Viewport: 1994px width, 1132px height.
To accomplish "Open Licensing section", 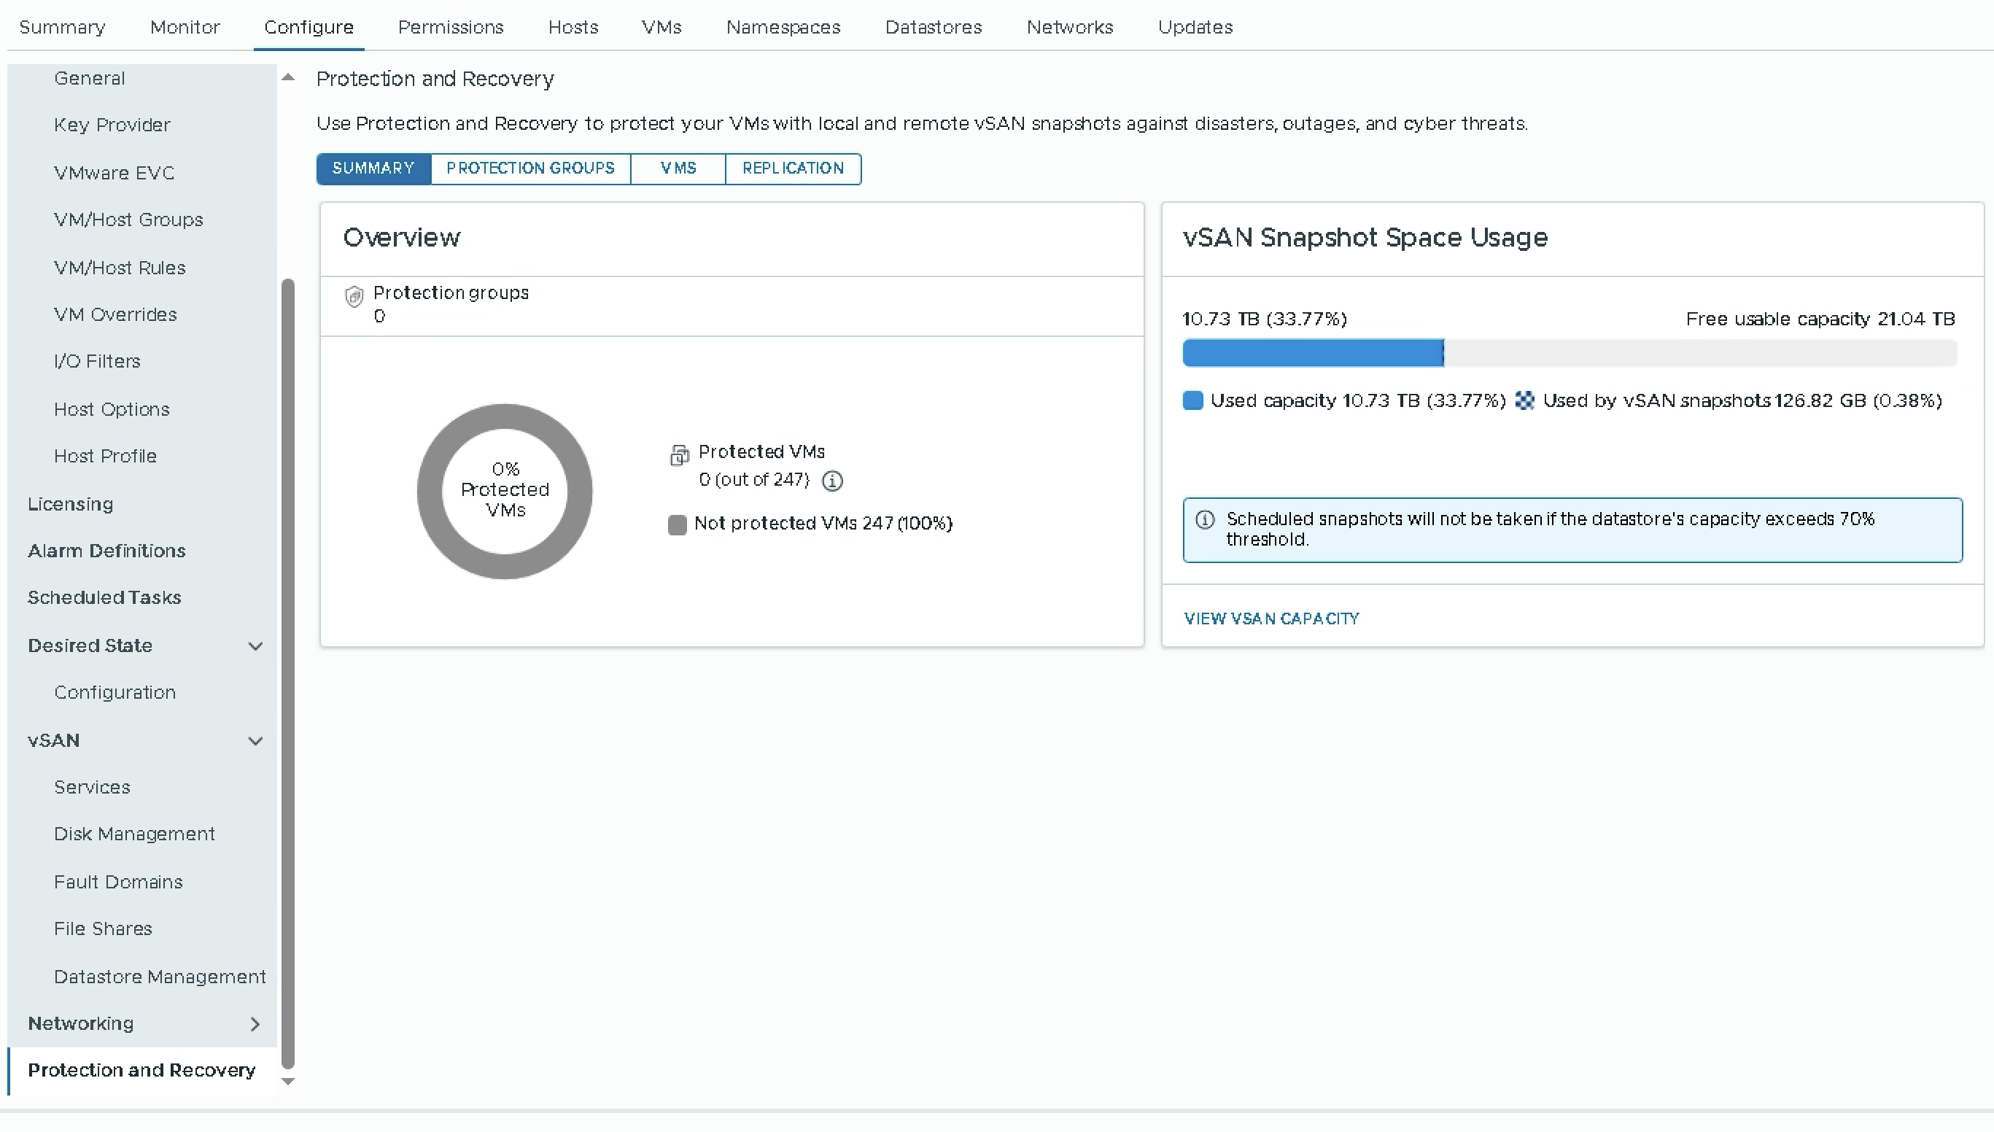I will click(71, 505).
